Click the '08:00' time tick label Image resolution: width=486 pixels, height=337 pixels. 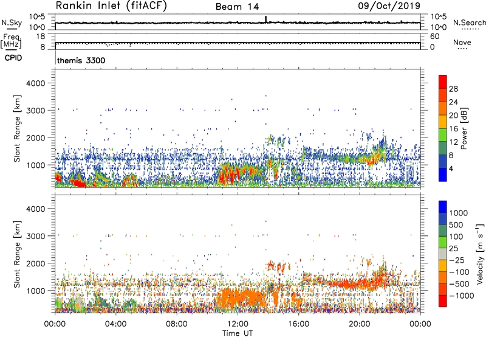177,324
